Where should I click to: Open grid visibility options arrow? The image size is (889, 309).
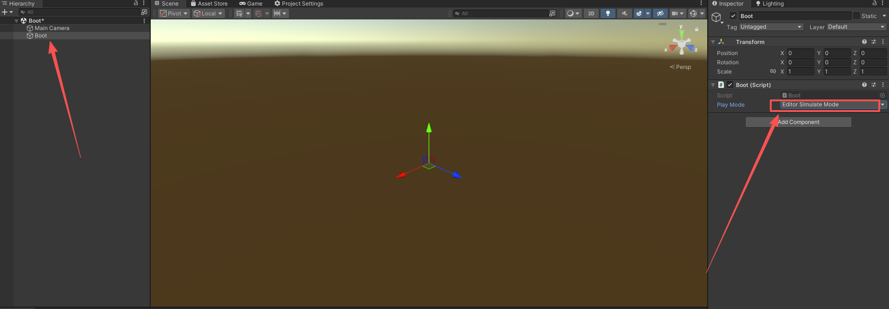point(248,13)
